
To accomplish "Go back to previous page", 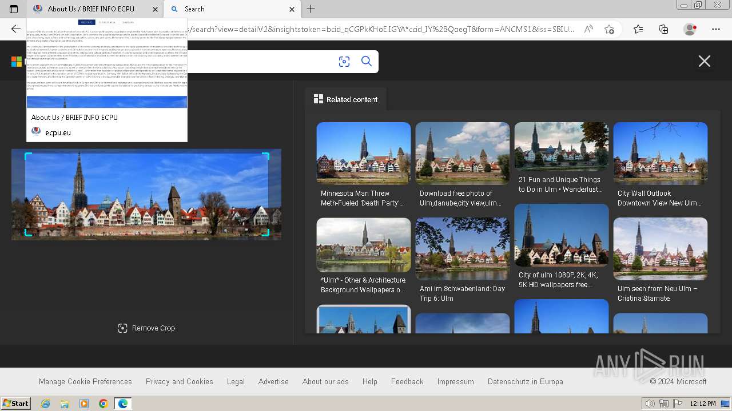I will (x=16, y=29).
